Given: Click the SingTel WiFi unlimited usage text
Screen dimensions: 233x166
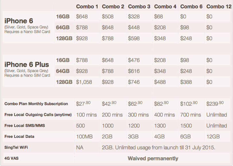Looking at the screenshot, I should click(x=158, y=147).
